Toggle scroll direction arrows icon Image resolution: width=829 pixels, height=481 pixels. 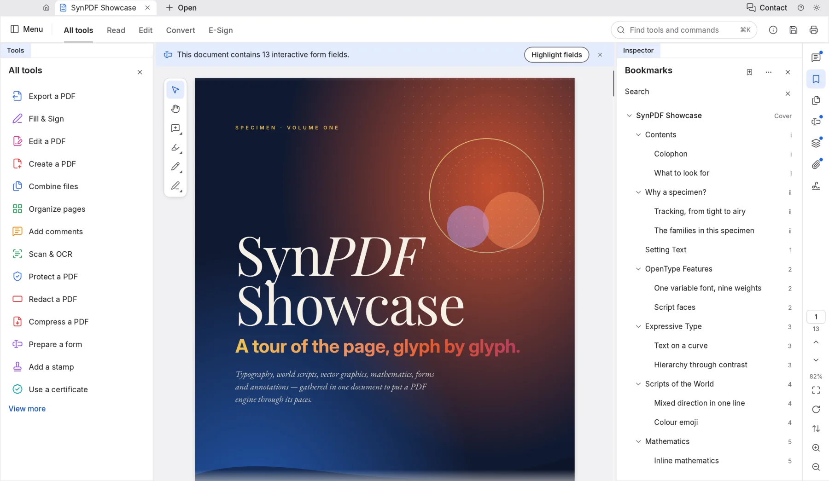coord(816,429)
